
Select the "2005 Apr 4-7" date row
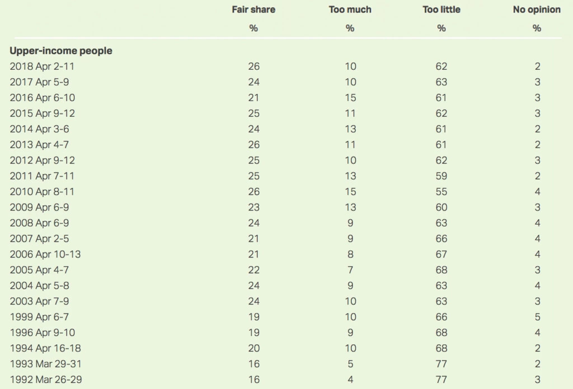40,270
